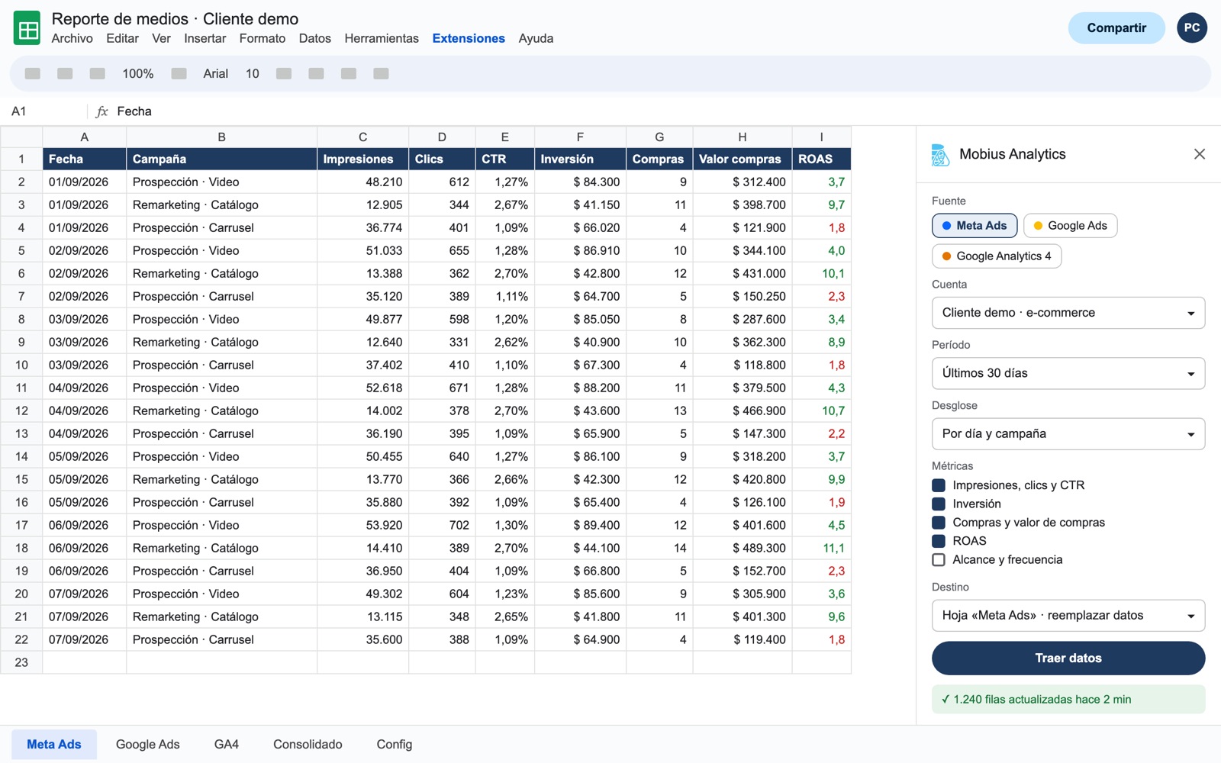Click the inversión cell $ 88.200
The height and width of the screenshot is (763, 1221).
pos(580,388)
